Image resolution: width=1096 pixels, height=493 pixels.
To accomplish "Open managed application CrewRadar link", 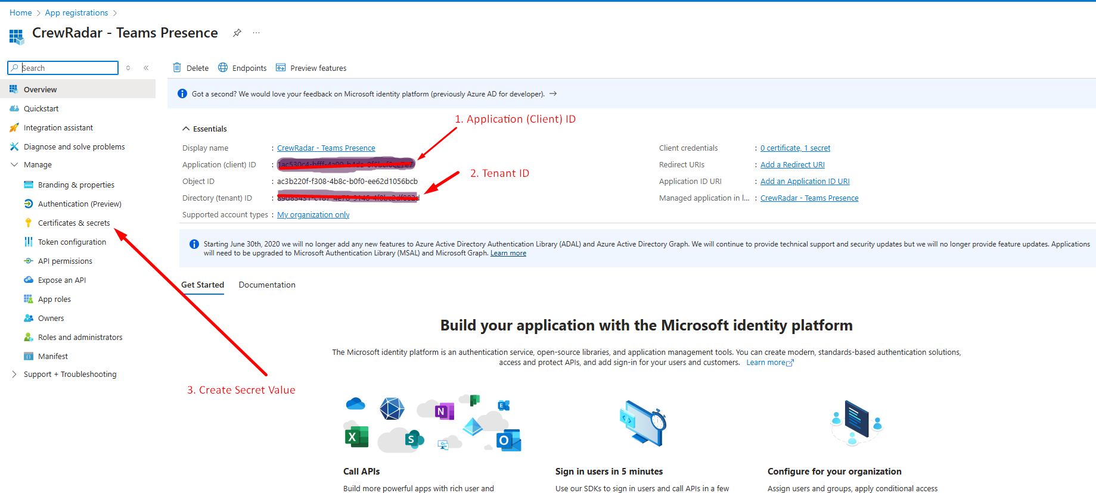I will click(x=809, y=198).
